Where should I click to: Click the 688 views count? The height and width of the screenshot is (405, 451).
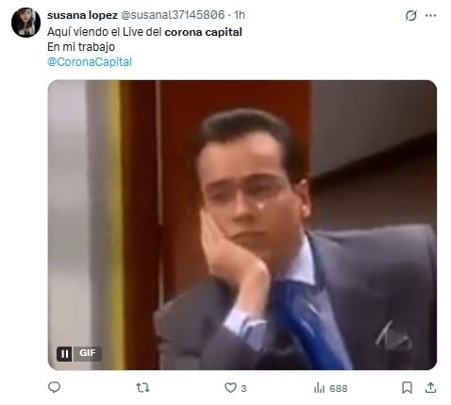(x=339, y=389)
